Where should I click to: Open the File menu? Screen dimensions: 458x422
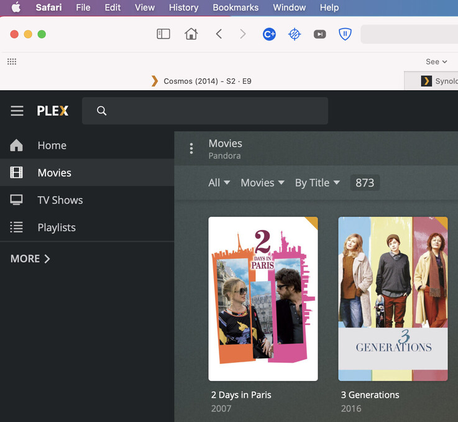(x=83, y=7)
